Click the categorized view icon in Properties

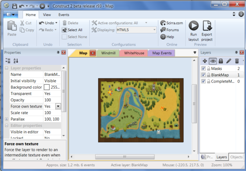[x=8, y=61]
